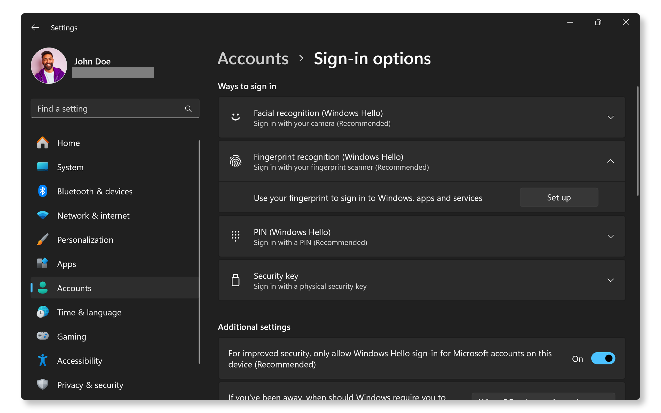Click the Fingerprint recognition Windows Hello icon
The width and height of the screenshot is (661, 413).
coord(235,161)
